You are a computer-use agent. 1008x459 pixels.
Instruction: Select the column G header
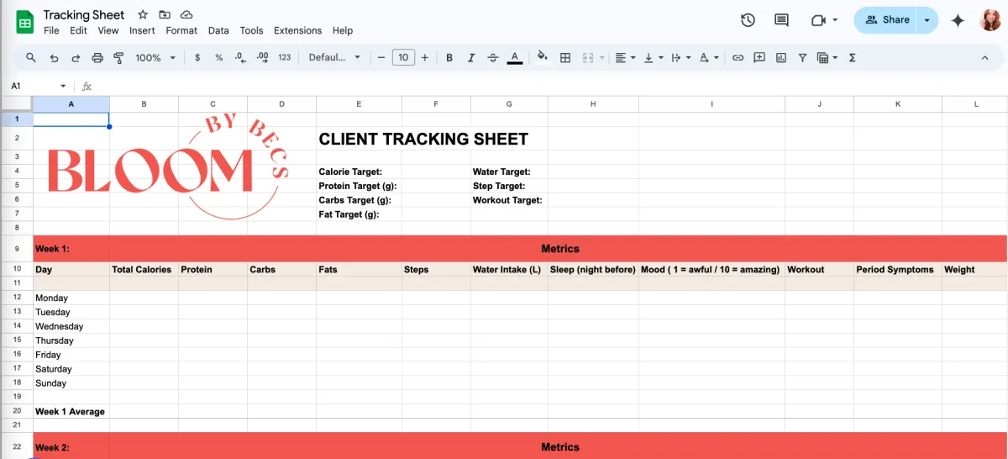pos(509,104)
